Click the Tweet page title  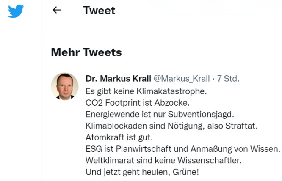(99, 11)
